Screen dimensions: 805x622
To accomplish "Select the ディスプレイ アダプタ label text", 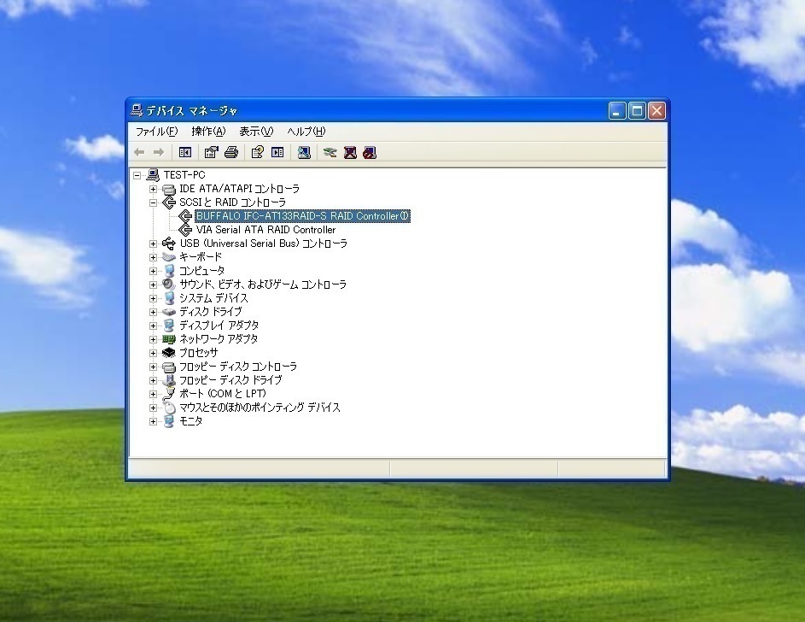I will pos(219,326).
